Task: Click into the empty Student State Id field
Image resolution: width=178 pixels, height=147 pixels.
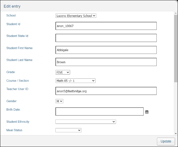Action: click(x=106, y=38)
